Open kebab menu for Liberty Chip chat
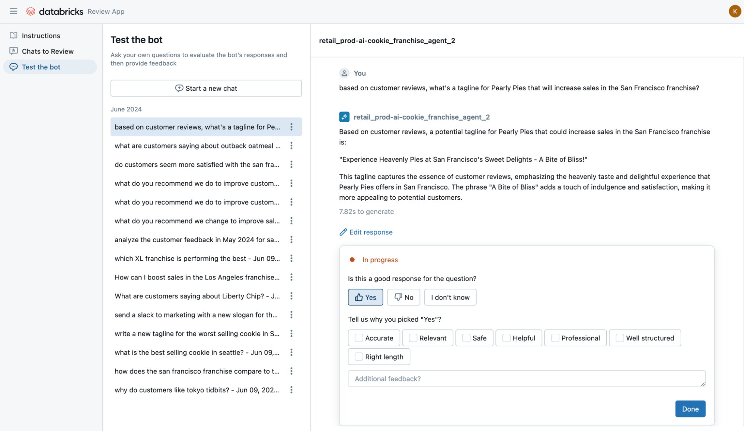 point(291,296)
